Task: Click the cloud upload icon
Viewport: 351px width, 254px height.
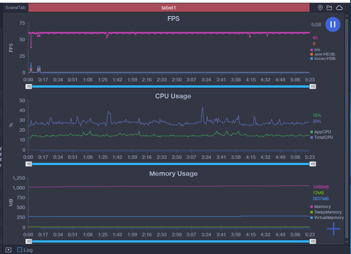Action: (338, 8)
